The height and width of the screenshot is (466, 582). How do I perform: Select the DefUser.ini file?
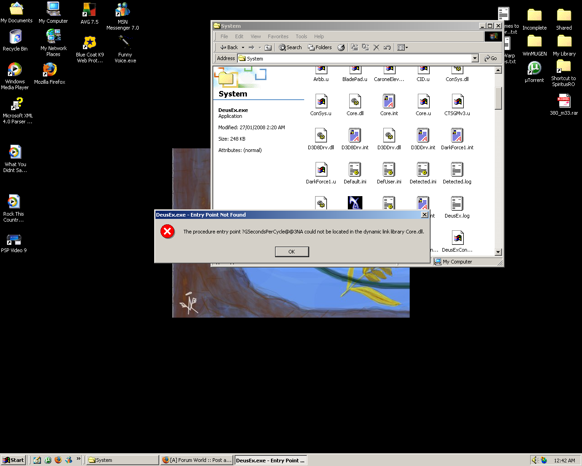pos(389,173)
